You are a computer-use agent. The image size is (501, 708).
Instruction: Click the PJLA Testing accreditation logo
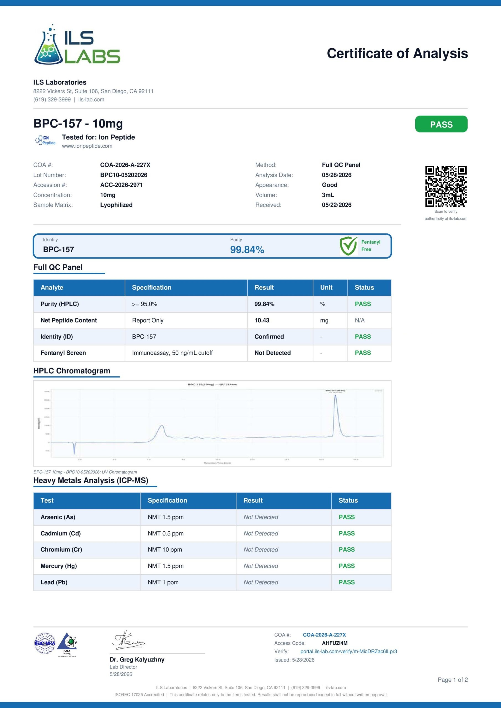(x=67, y=645)
